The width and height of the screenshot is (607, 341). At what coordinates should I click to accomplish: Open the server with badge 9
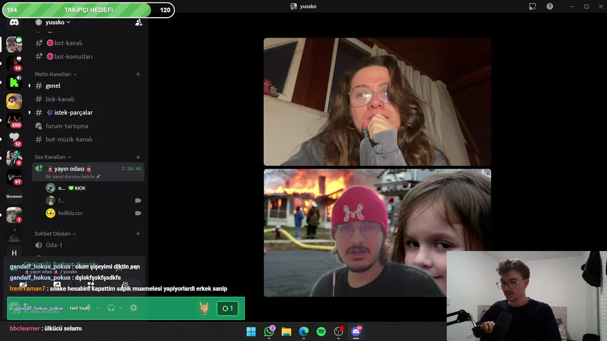14,158
